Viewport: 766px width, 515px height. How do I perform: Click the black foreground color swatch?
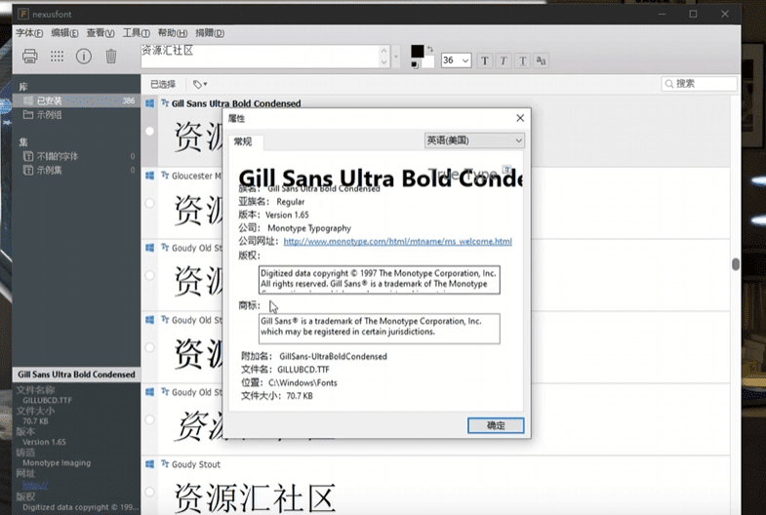[418, 52]
